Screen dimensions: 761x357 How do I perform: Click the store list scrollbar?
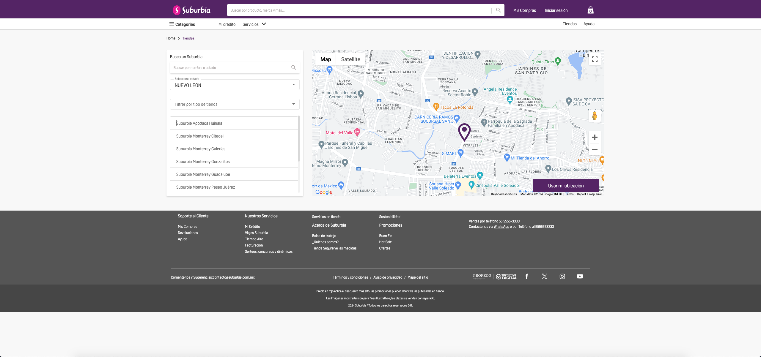point(298,139)
